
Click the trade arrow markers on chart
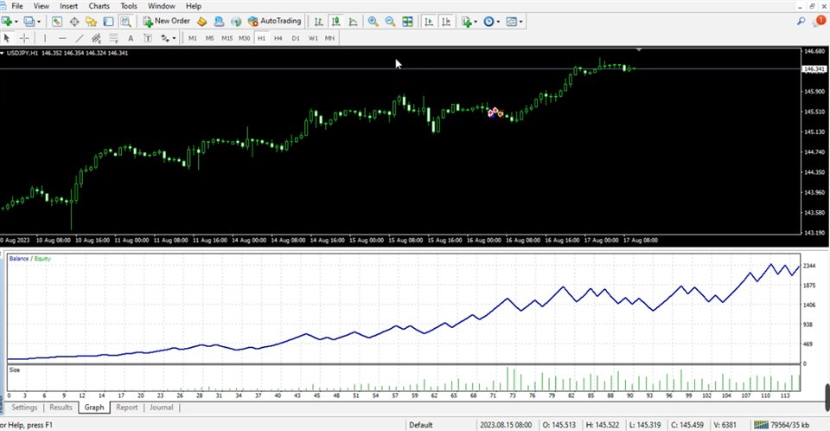pos(495,113)
